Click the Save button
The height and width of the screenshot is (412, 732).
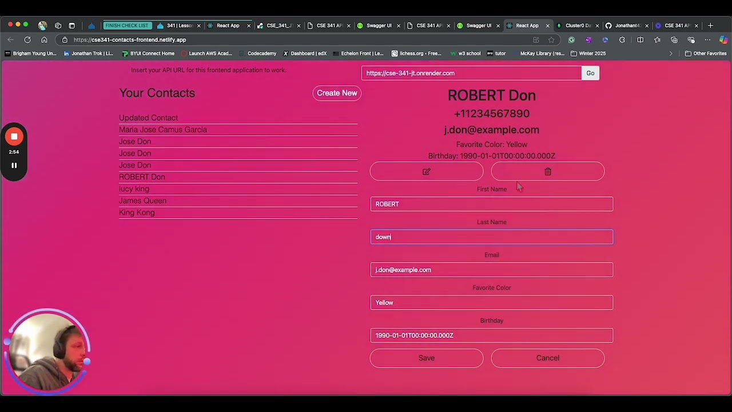pos(427,358)
